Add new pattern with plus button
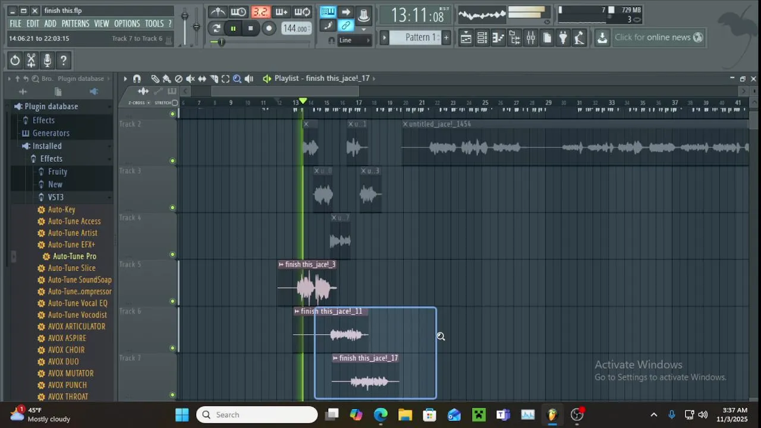The height and width of the screenshot is (428, 761). tap(446, 37)
